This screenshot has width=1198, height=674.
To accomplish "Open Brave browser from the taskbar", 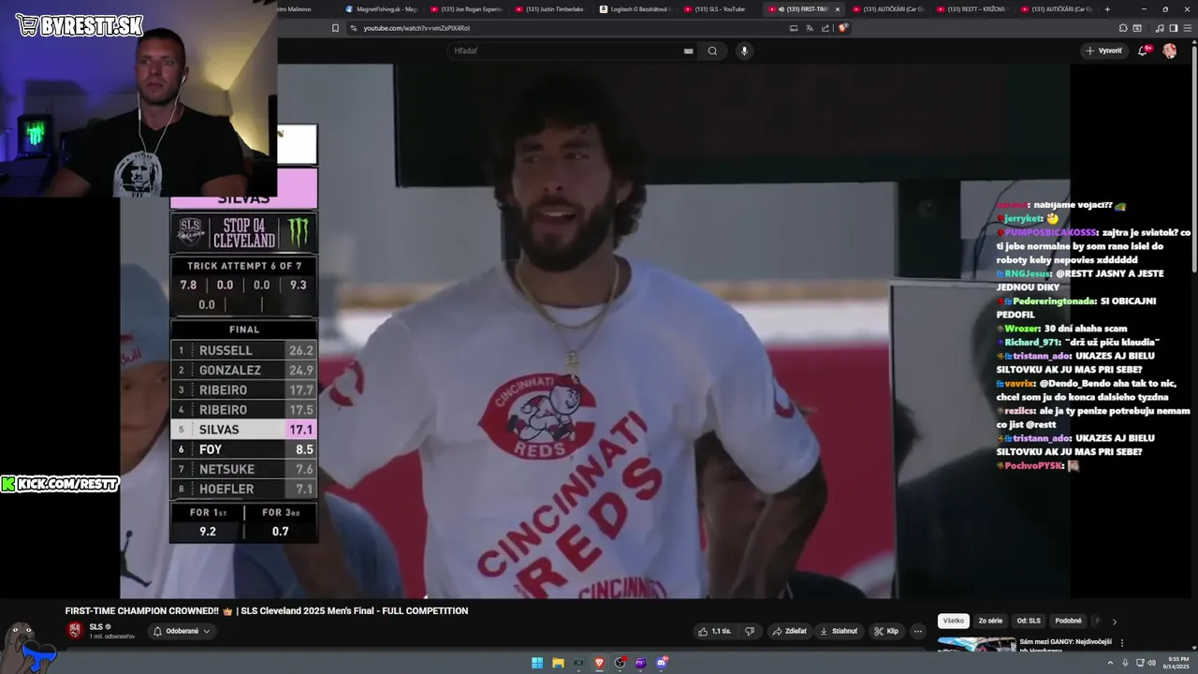I will pos(600,663).
